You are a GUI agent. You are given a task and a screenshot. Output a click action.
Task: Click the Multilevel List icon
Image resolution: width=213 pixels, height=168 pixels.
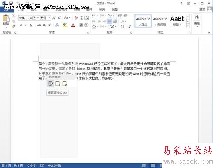click(110, 16)
